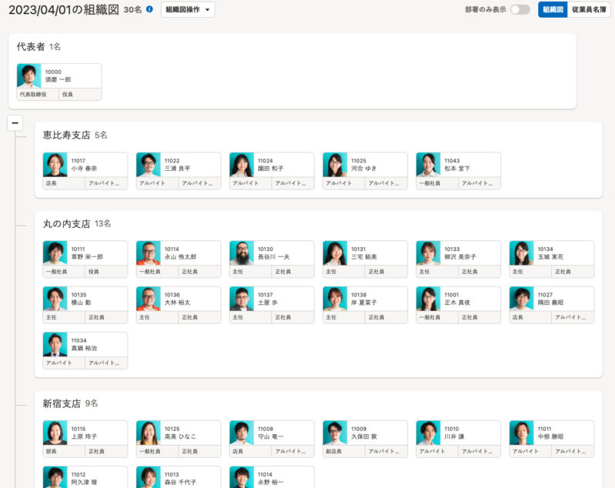Click employee name 柳沢 美奈子

[460, 256]
